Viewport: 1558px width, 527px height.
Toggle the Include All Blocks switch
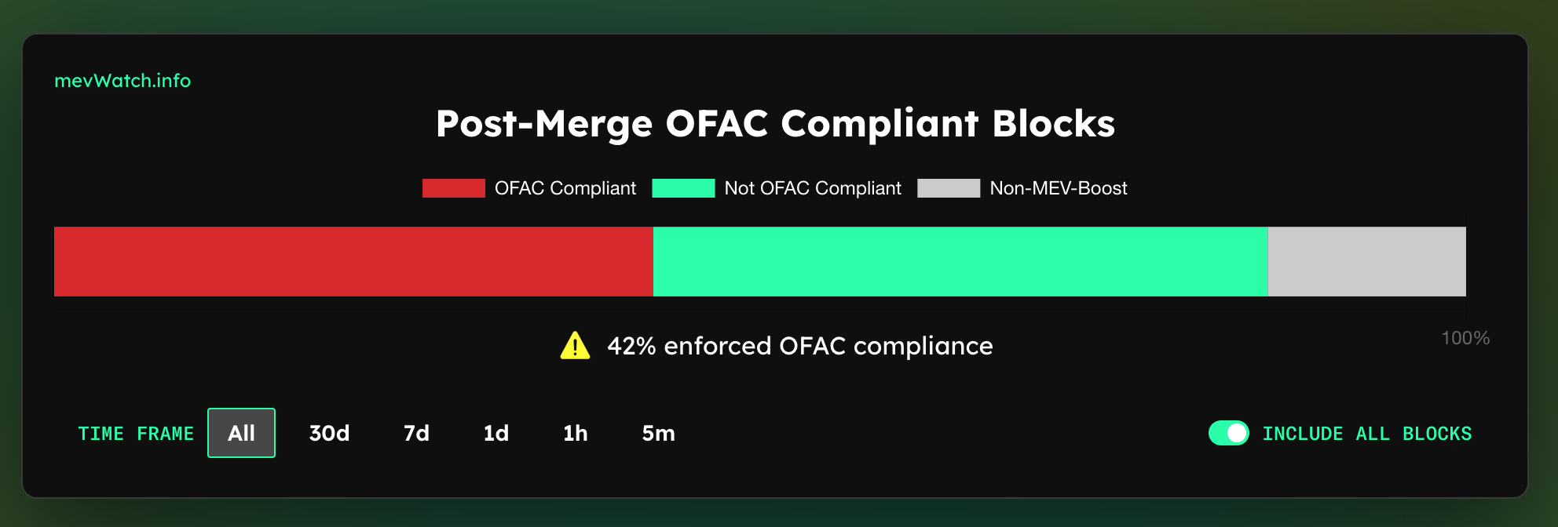coord(1228,433)
